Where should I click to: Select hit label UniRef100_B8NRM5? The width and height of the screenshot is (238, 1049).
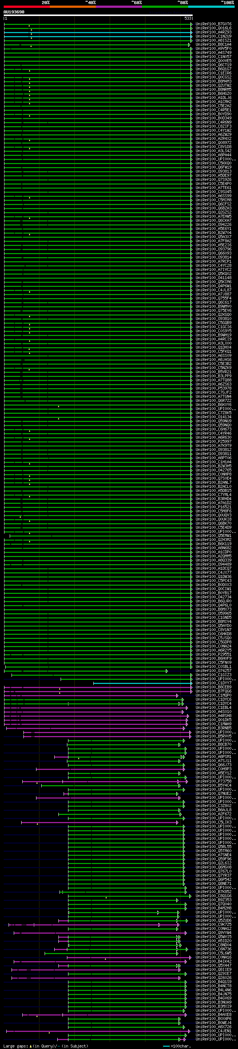(213, 90)
